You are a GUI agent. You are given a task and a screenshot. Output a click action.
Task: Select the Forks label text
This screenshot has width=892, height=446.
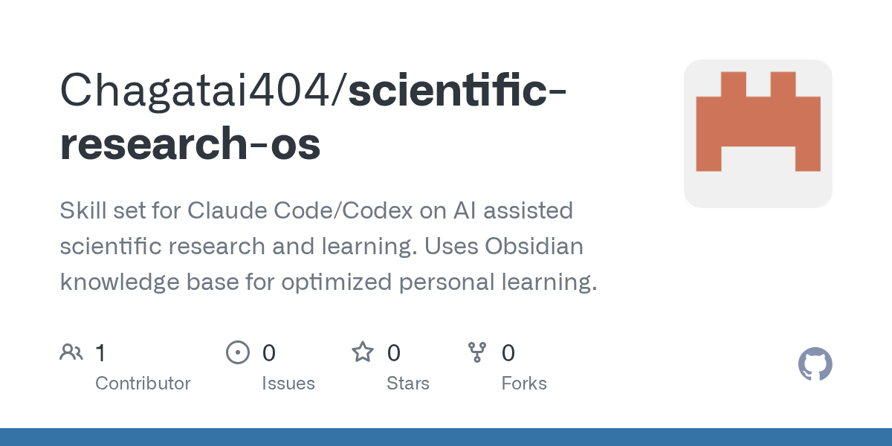click(x=524, y=384)
